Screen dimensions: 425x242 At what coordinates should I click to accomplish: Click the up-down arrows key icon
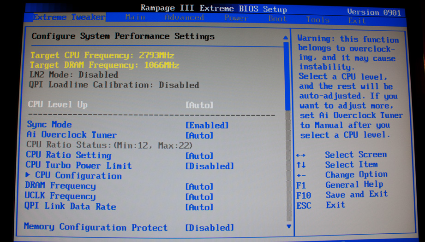(x=301, y=165)
